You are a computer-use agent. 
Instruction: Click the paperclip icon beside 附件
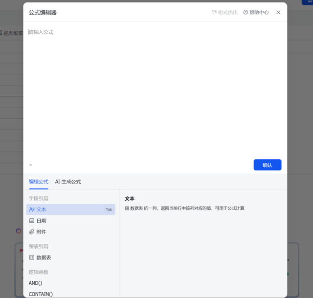32,232
